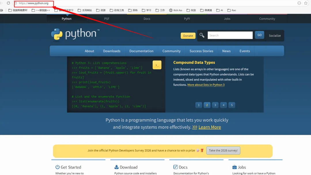Open the 其他 bookmark folder
This screenshot has height=175, width=311.
(x=133, y=10)
